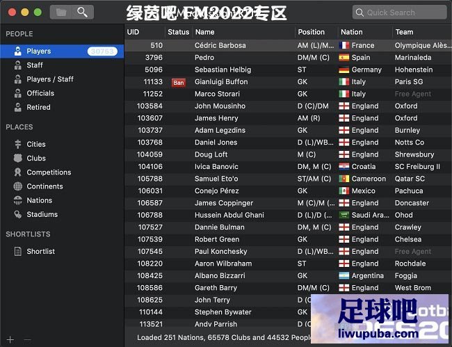Screen dimensions: 452x347
Task: Open the Shortlist entry
Action: click(40, 251)
